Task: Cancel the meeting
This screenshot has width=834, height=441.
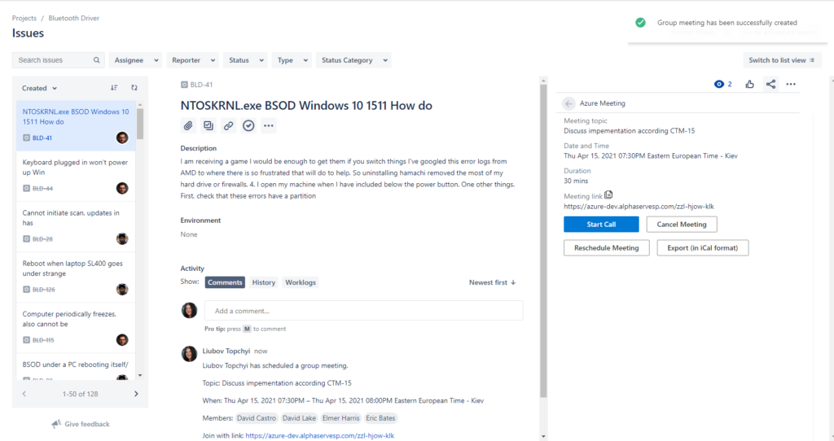Action: [x=682, y=225]
